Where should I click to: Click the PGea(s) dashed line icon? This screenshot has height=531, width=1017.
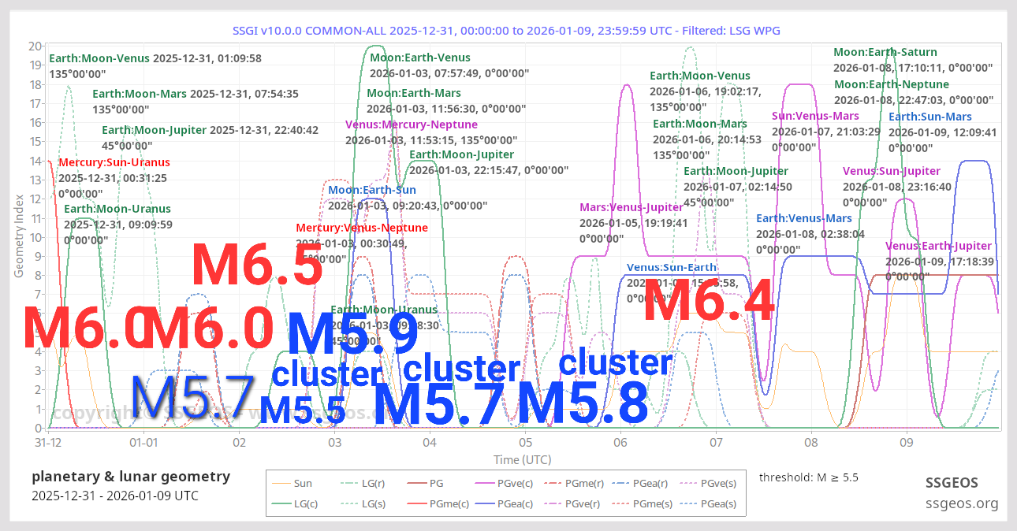(x=687, y=503)
